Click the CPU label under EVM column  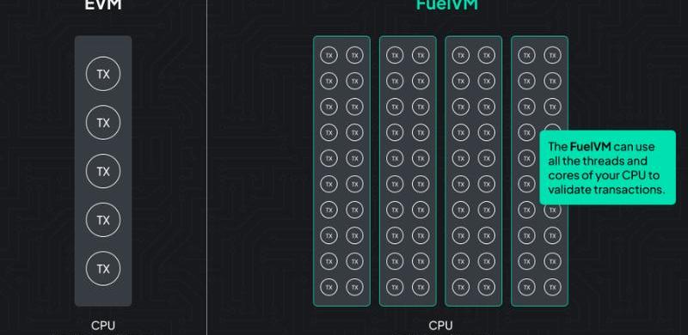pyautogui.click(x=103, y=326)
